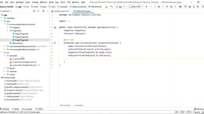This screenshot has height=114, width=204.
Task: Open the app run configuration dropdown
Action: click(x=120, y=7)
